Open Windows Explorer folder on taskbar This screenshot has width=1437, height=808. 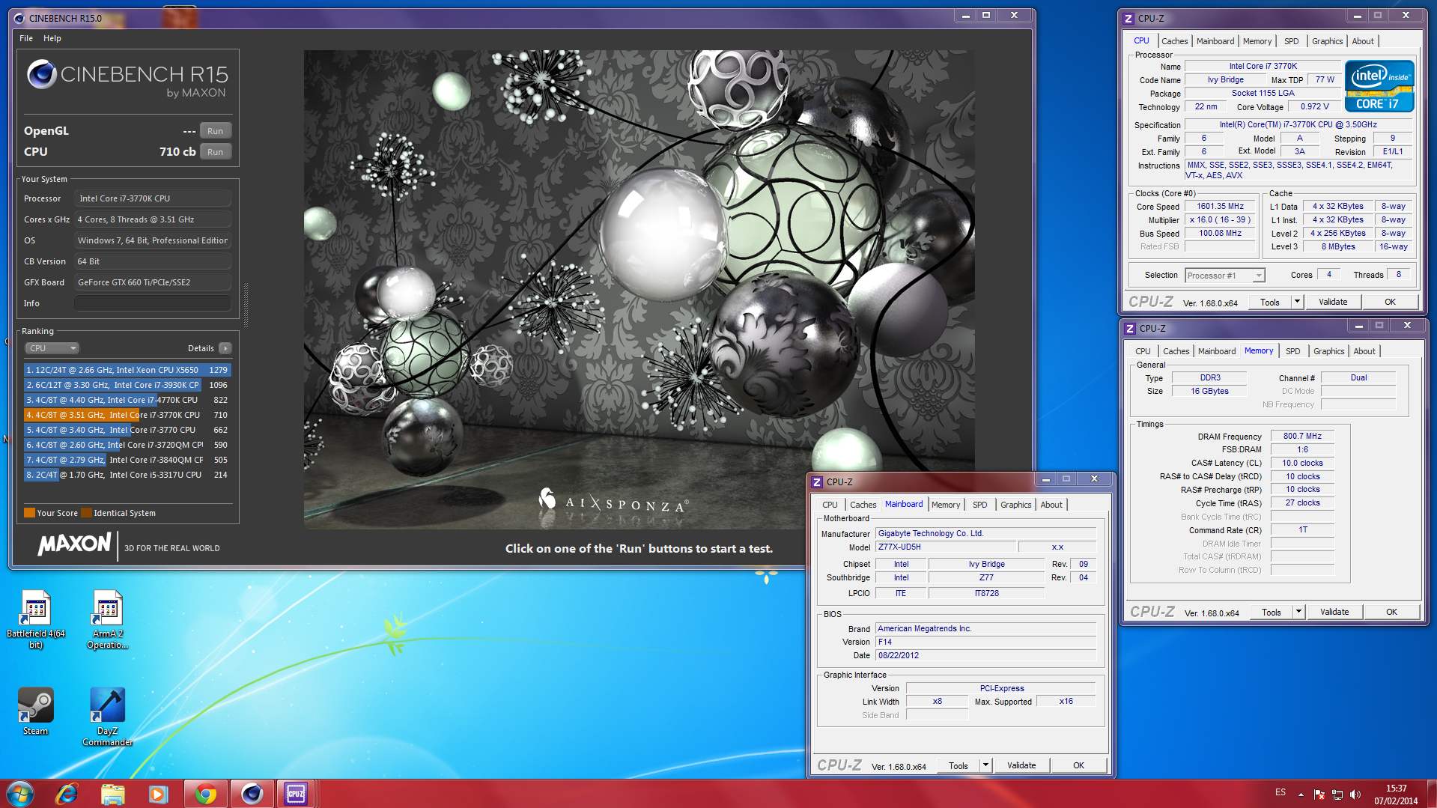click(112, 794)
